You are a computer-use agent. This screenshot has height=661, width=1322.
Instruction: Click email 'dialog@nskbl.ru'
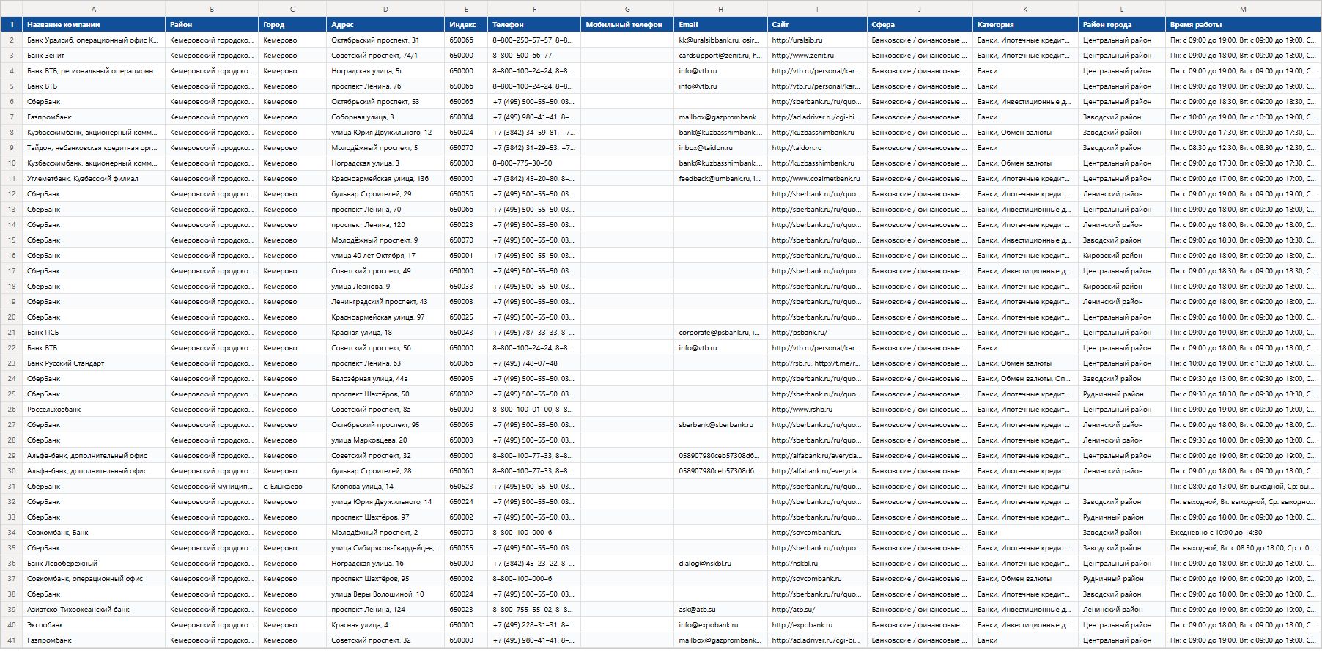[720, 564]
